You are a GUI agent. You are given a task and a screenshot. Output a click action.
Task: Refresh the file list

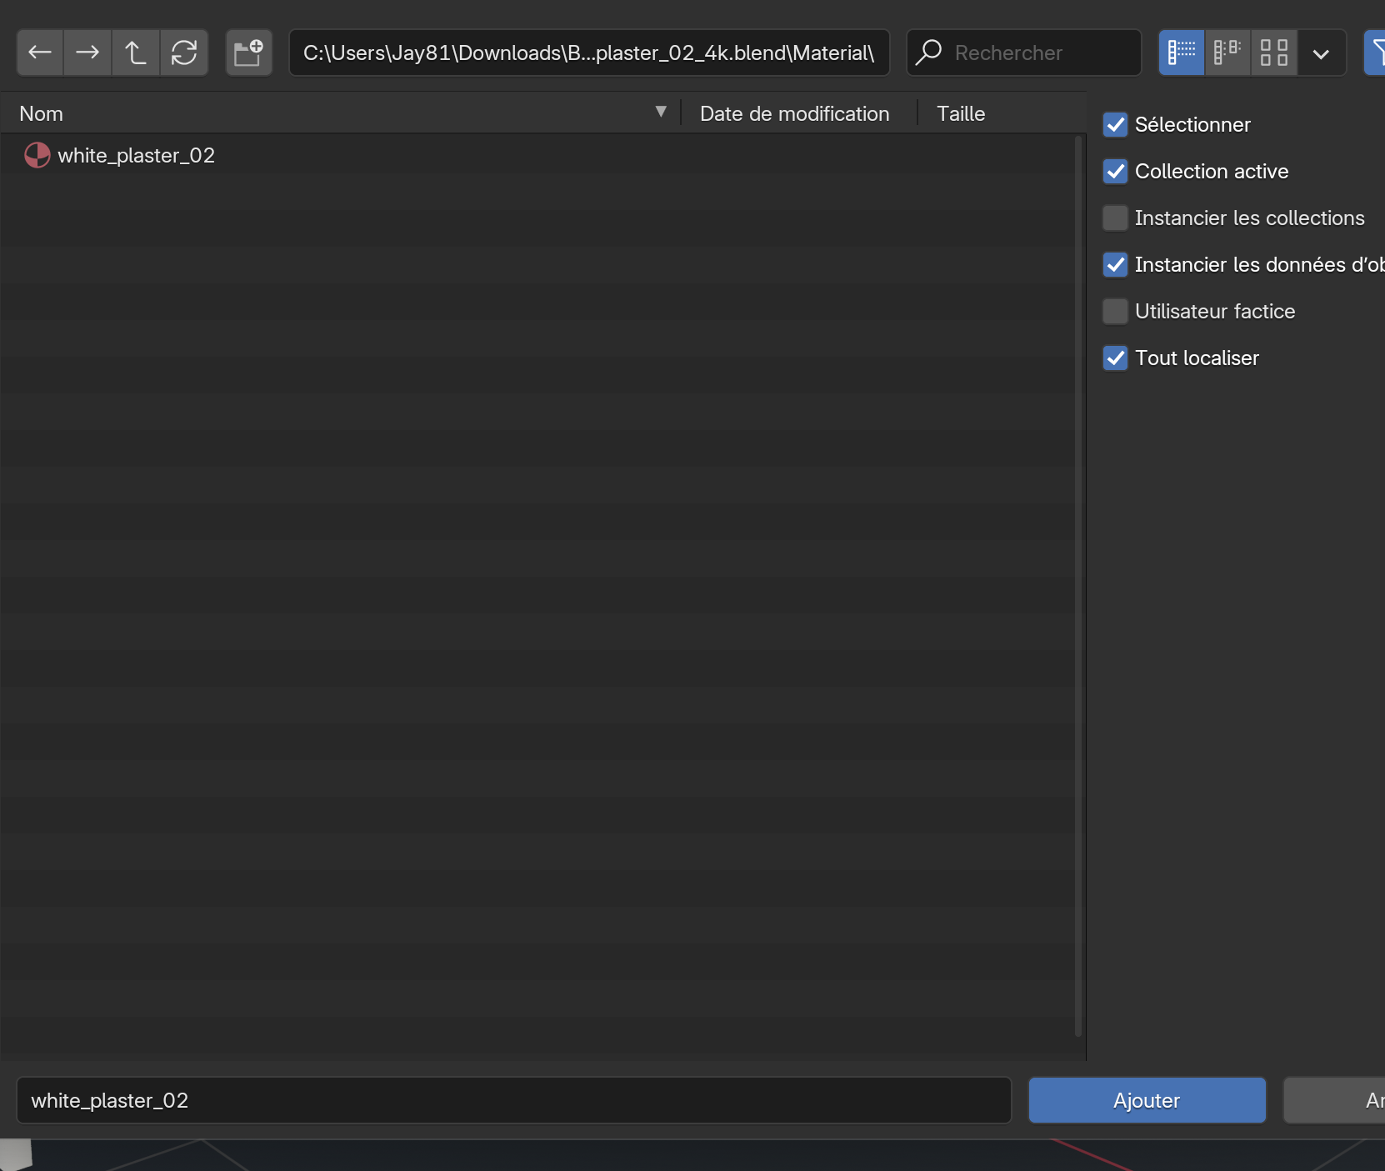click(x=183, y=53)
